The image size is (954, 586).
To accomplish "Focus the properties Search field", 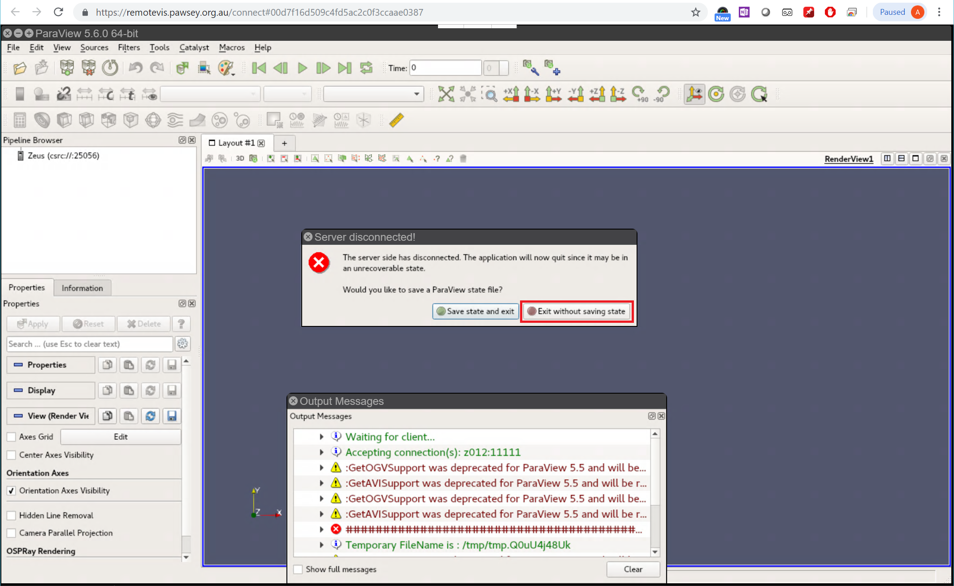I will [90, 344].
